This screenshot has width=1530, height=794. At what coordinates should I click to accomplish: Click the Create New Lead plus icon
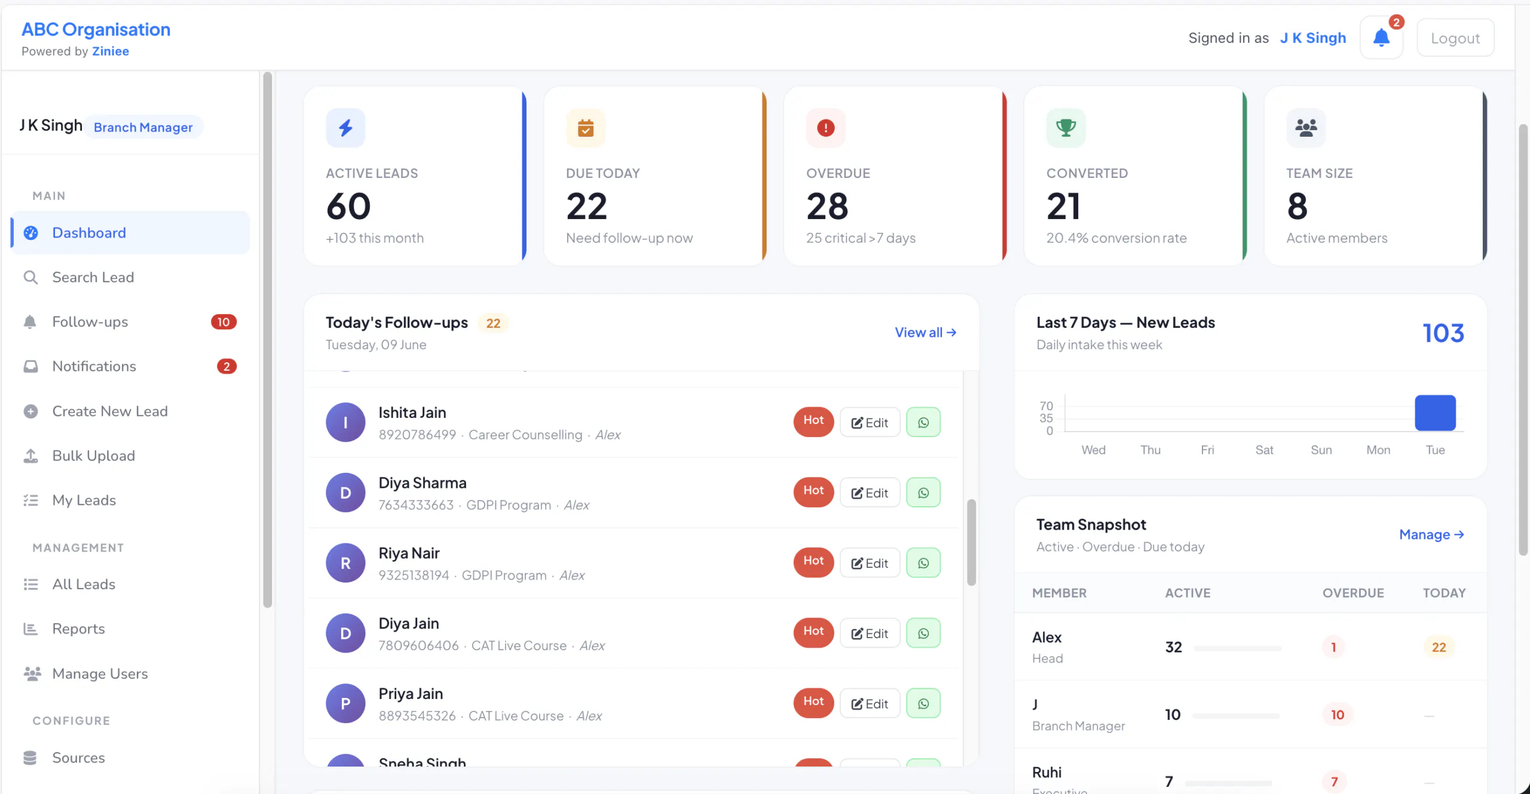point(30,411)
